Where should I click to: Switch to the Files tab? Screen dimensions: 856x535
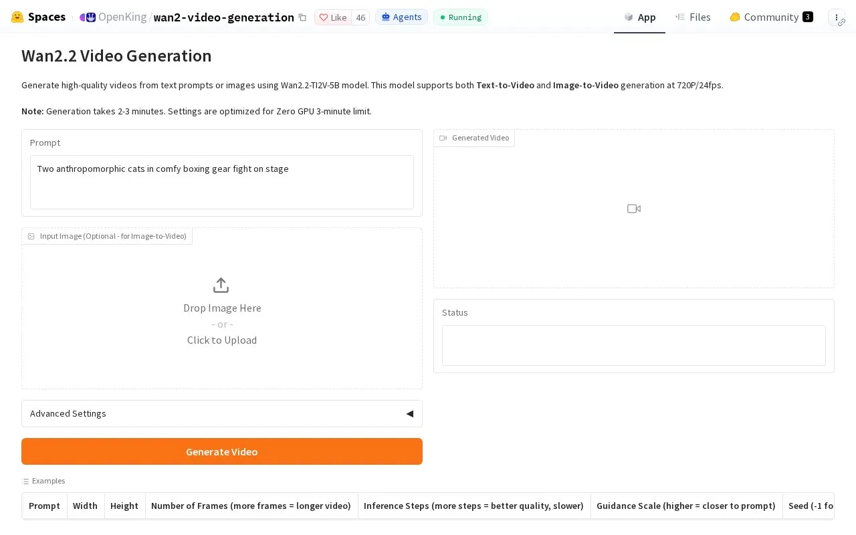(693, 17)
